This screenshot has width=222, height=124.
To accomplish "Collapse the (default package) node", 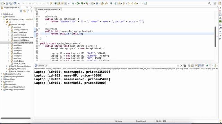I will pos(6,24).
